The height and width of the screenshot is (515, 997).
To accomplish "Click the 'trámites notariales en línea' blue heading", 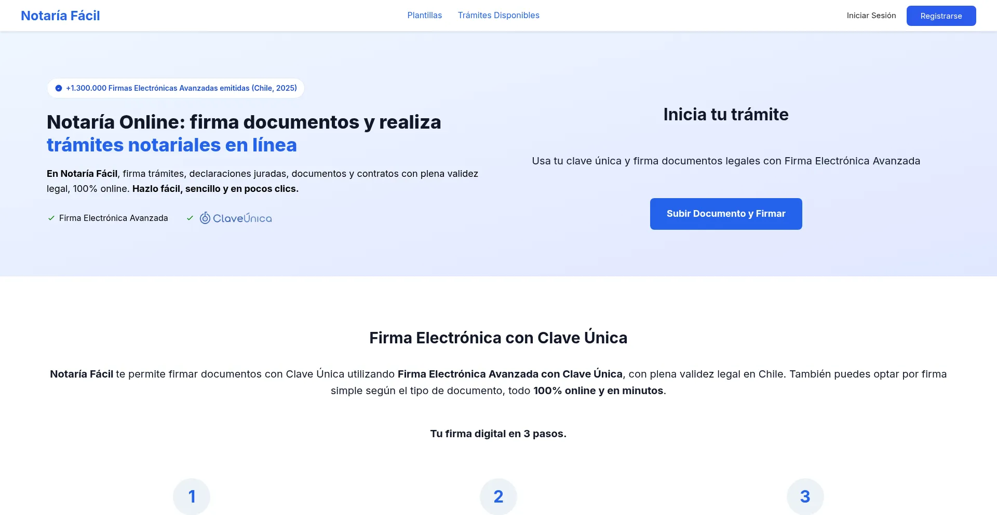I will pos(172,145).
